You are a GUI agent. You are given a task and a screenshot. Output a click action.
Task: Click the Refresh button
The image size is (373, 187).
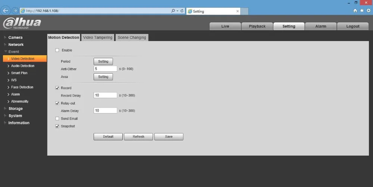(138, 137)
